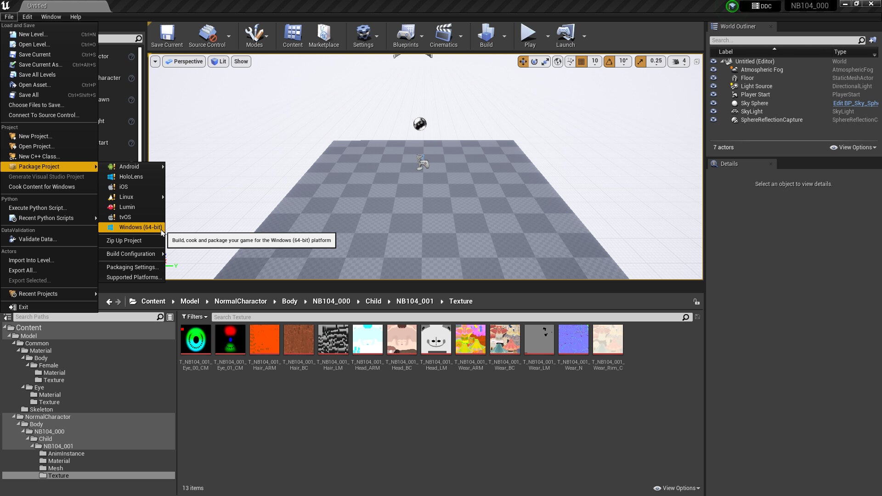This screenshot has width=882, height=496.
Task: Click the Save Current toolbar icon
Action: [x=167, y=36]
